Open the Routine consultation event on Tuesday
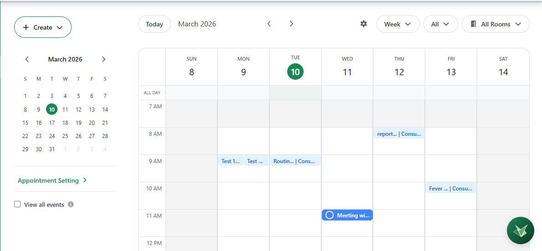Viewport: 542px width, 251px height. point(295,161)
